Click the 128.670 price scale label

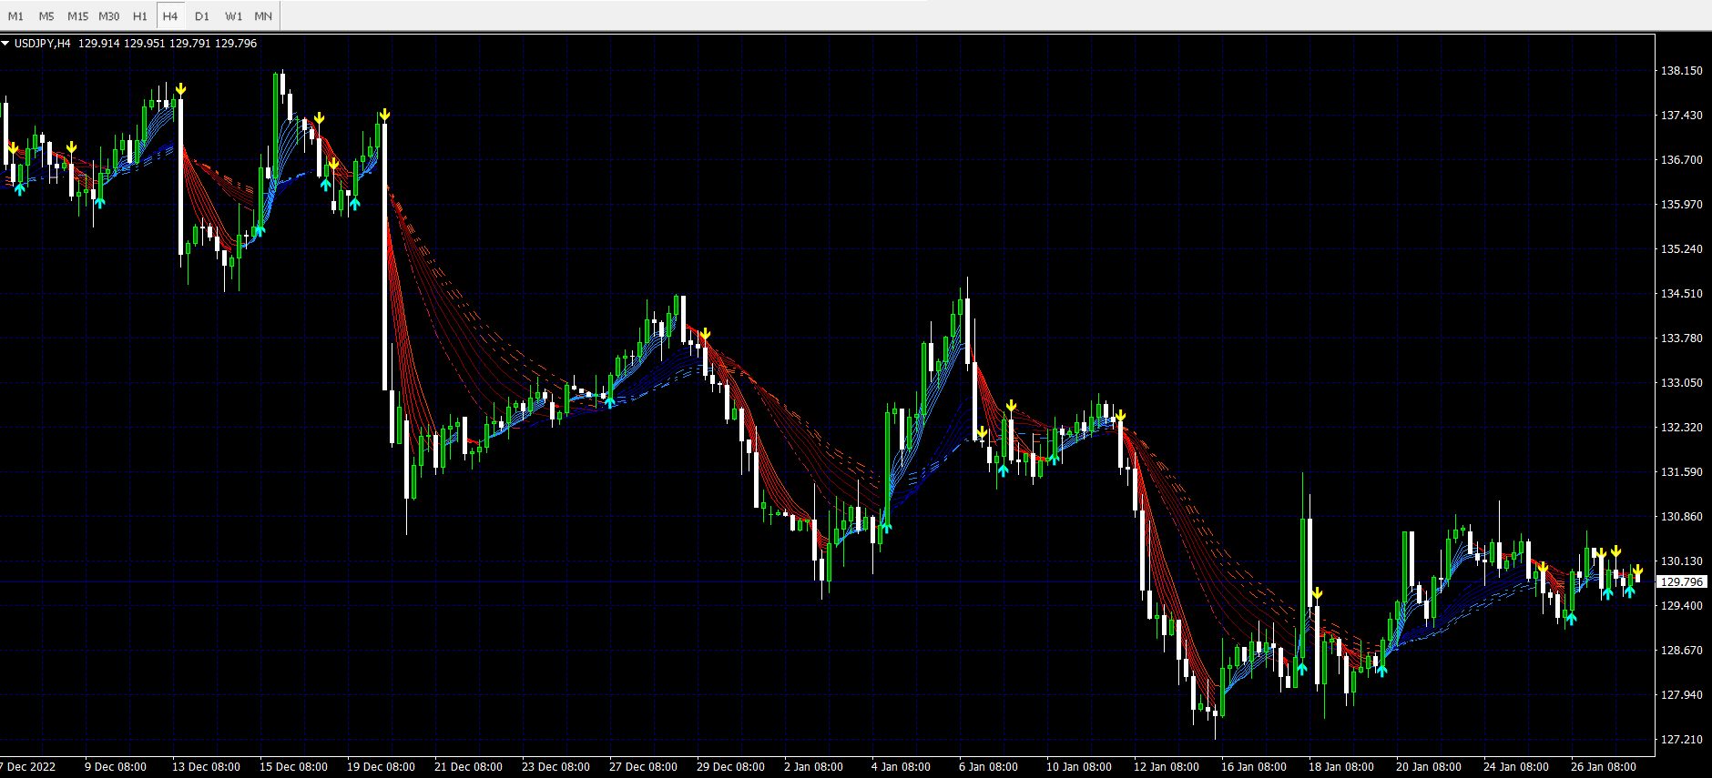point(1681,650)
